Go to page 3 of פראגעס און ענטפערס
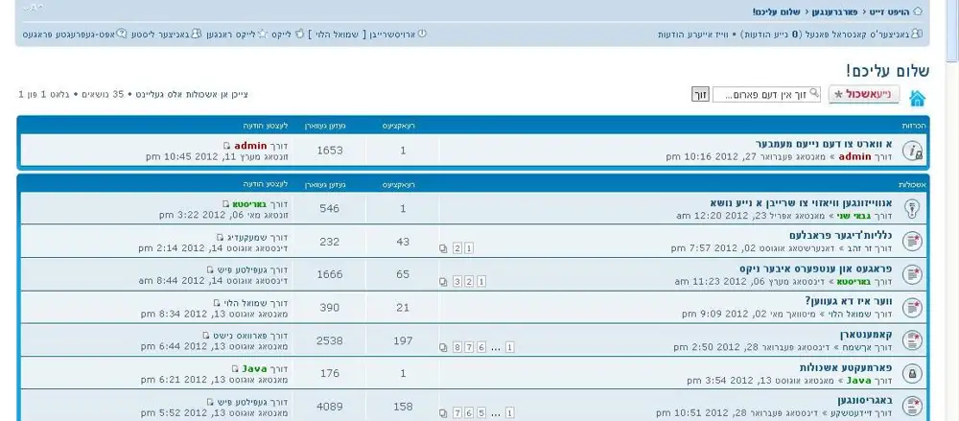The width and height of the screenshot is (959, 421). (456, 282)
